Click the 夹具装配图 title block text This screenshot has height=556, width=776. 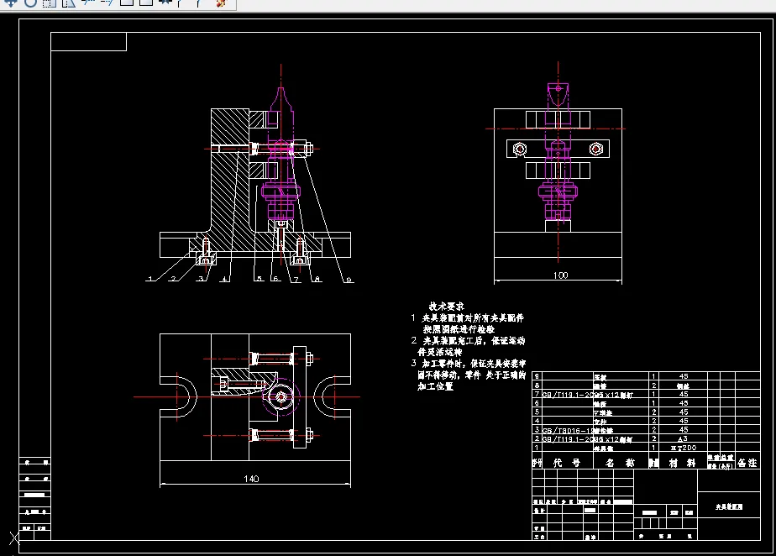tap(728, 507)
